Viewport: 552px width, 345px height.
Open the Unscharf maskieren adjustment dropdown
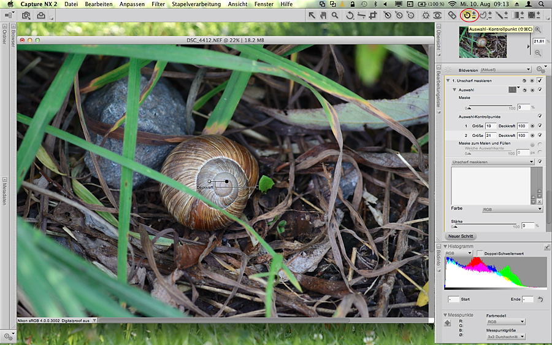[x=493, y=161]
